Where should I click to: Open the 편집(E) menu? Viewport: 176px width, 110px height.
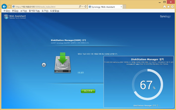[15, 11]
